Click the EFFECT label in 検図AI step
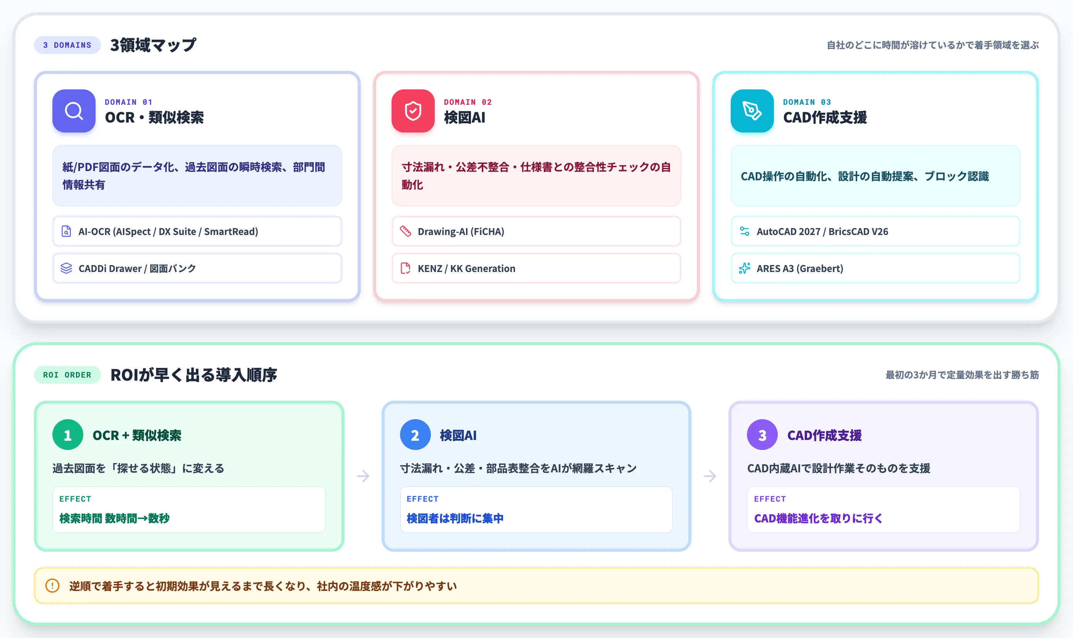The image size is (1073, 638). 422,499
